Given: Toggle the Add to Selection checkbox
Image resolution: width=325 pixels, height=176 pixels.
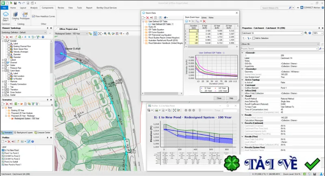Looking at the screenshot, I should pyautogui.click(x=254, y=38).
